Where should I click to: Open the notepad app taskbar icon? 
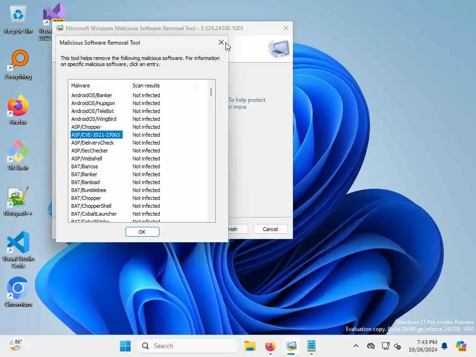pyautogui.click(x=311, y=346)
